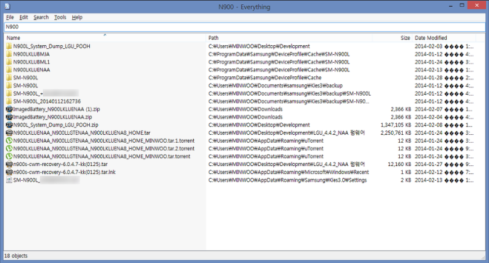Viewport: 489px width, 263px height.
Task: Sort results by the Size column header
Action: pos(392,38)
